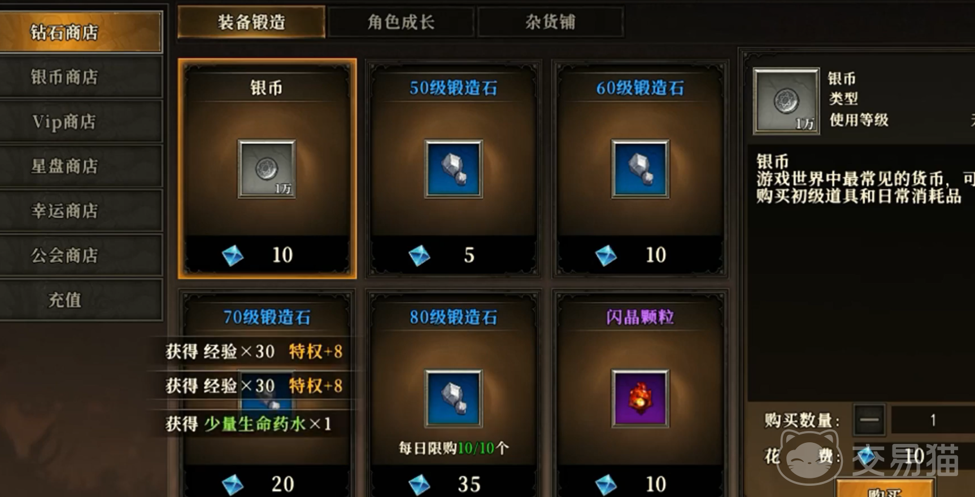Click the purchase quantity field
The image size is (975, 497).
pos(933,420)
